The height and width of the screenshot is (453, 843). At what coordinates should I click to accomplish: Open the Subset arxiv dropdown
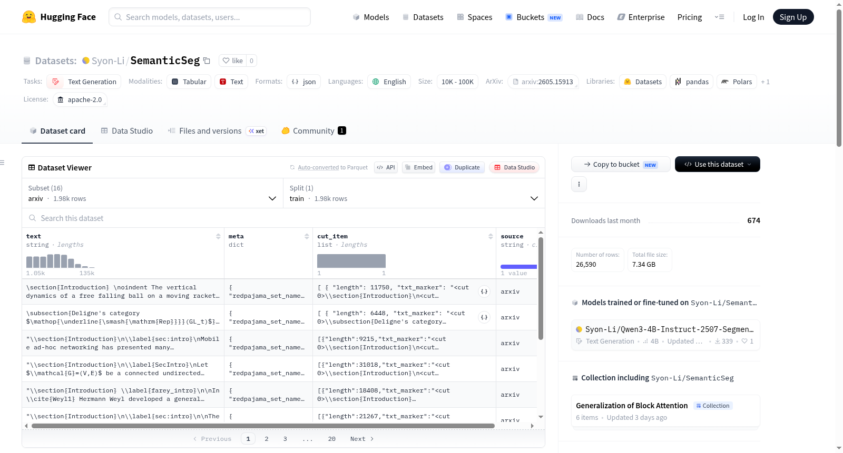pos(152,193)
